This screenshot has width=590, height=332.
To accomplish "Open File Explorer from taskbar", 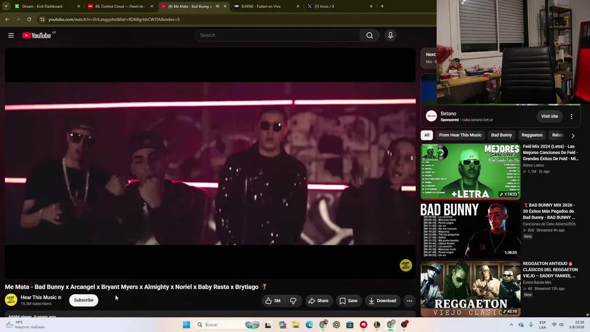I will pyautogui.click(x=296, y=325).
